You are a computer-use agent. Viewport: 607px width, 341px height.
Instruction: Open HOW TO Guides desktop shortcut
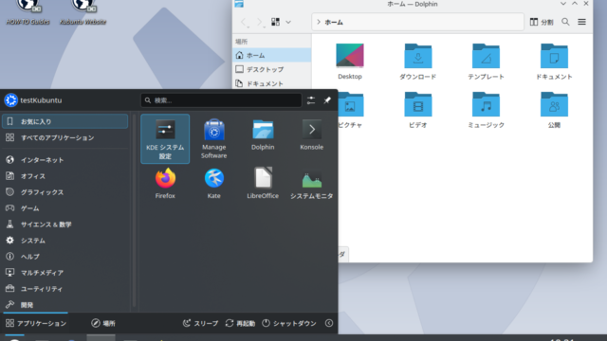tap(28, 12)
